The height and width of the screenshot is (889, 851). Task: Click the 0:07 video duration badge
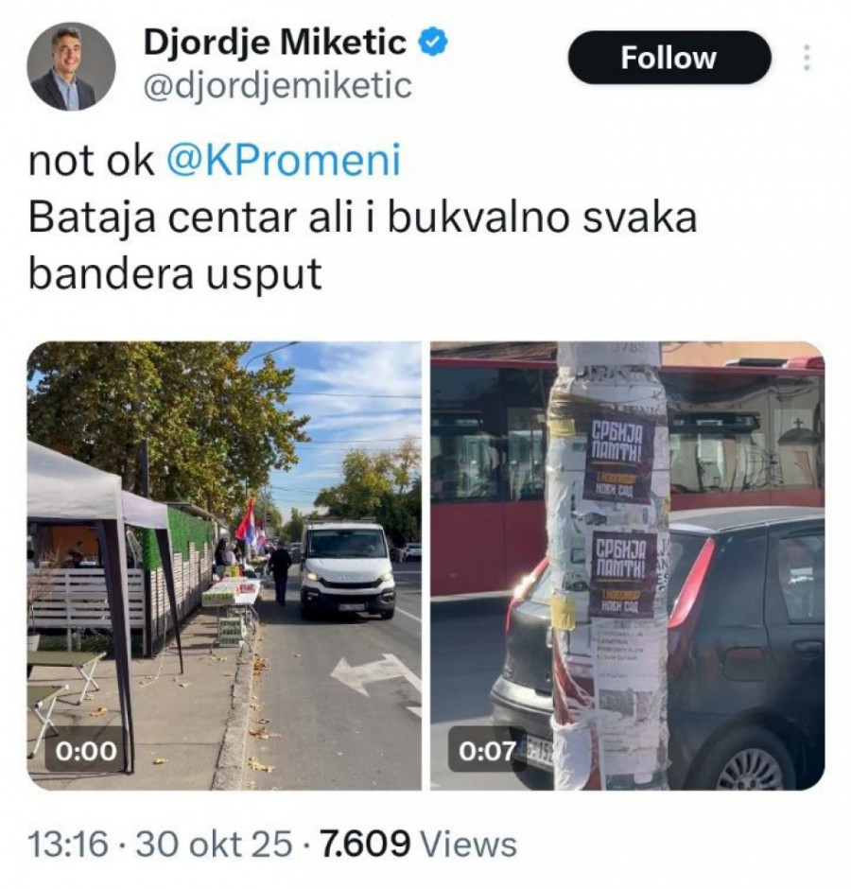pyautogui.click(x=488, y=751)
